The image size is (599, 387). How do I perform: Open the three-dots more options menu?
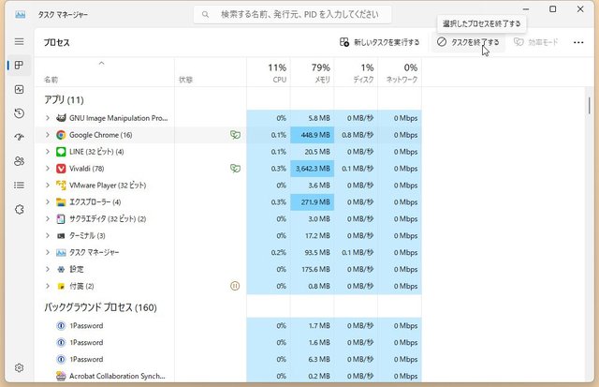pos(578,42)
